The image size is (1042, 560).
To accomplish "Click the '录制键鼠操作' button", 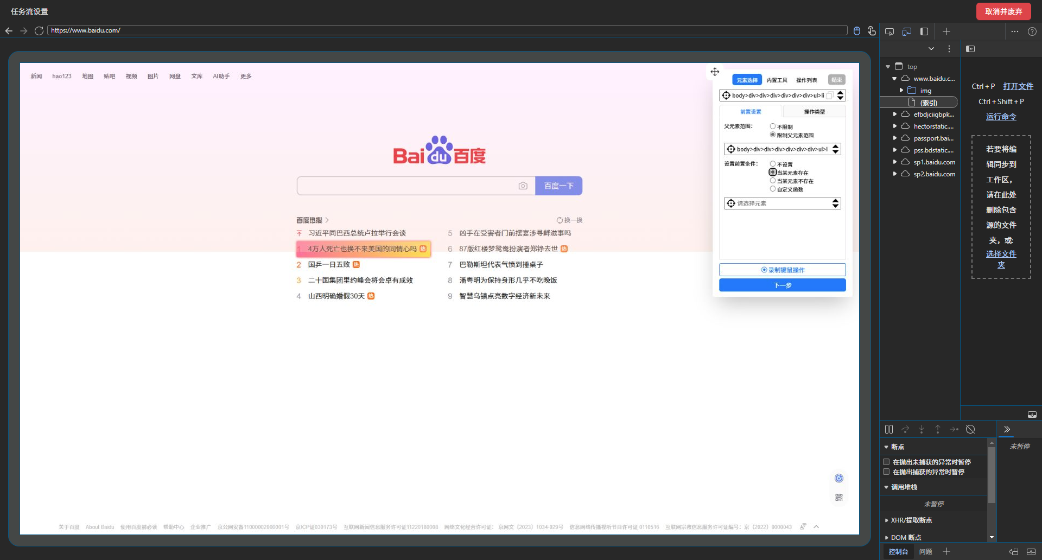I will [x=782, y=270].
